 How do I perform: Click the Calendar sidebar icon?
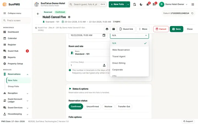click(x=5, y=38)
